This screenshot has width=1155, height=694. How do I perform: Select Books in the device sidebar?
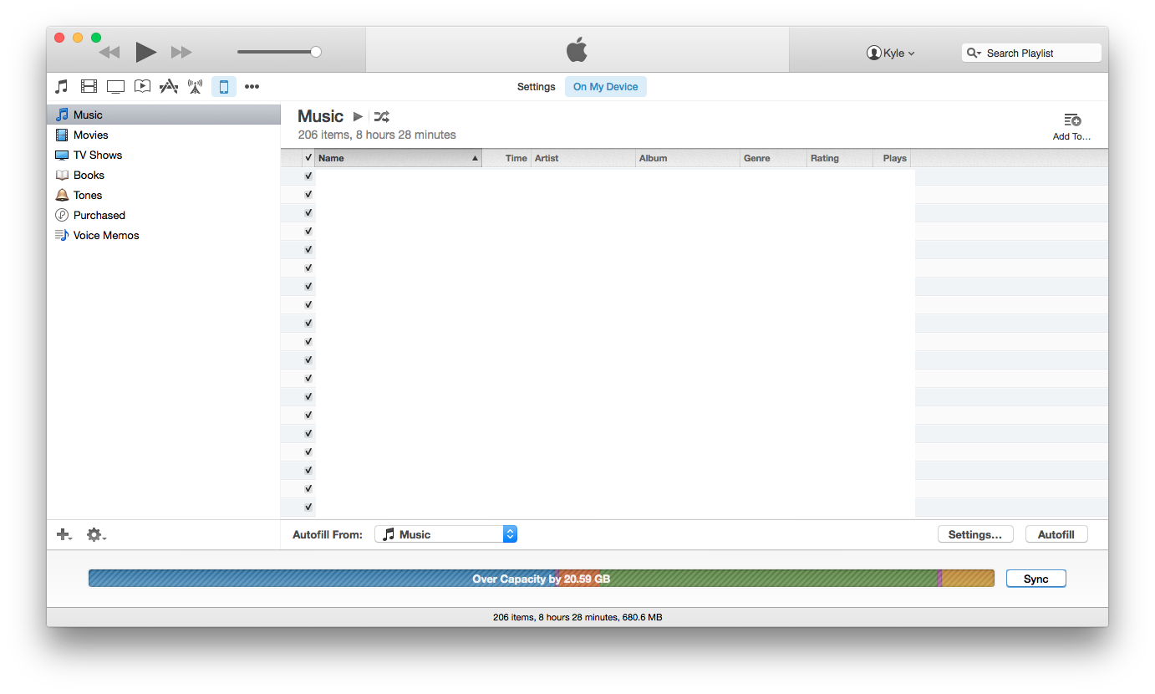point(164,175)
